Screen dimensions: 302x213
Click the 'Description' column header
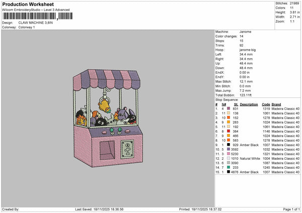(x=249, y=104)
